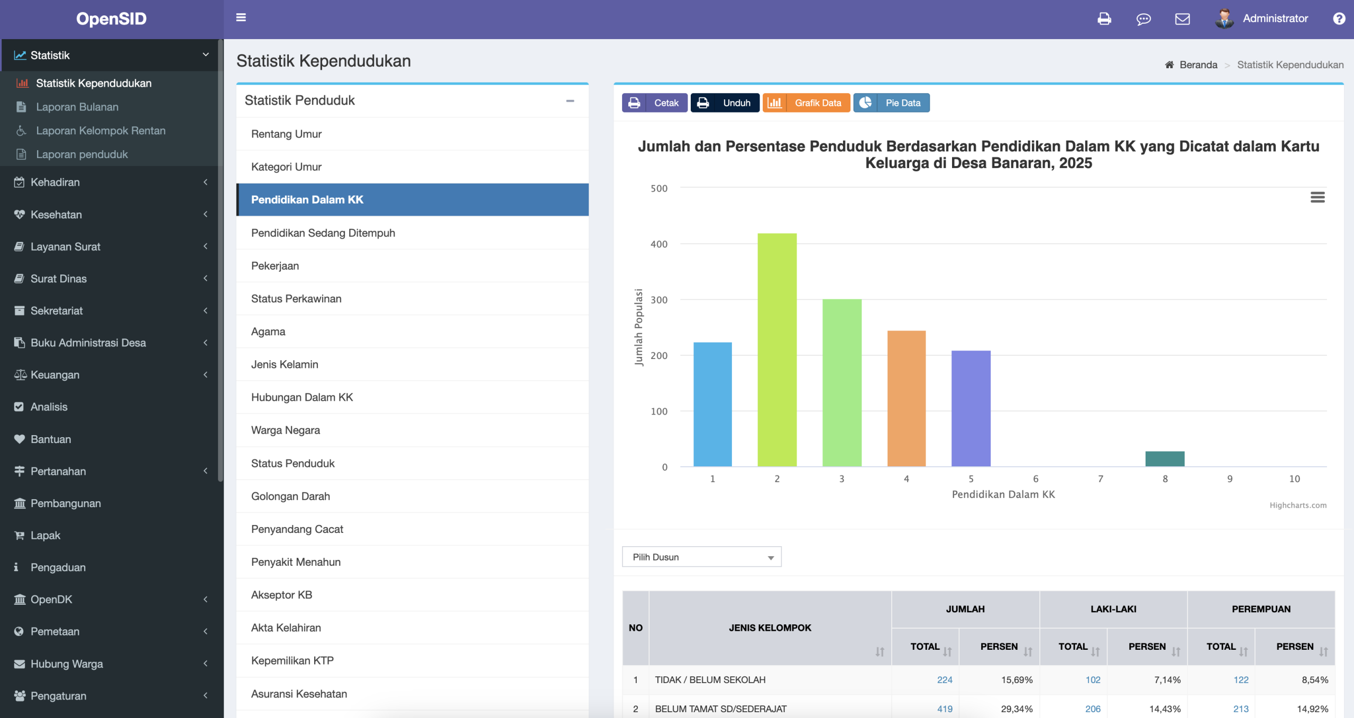
Task: Click the Unduh download button
Action: pos(725,103)
